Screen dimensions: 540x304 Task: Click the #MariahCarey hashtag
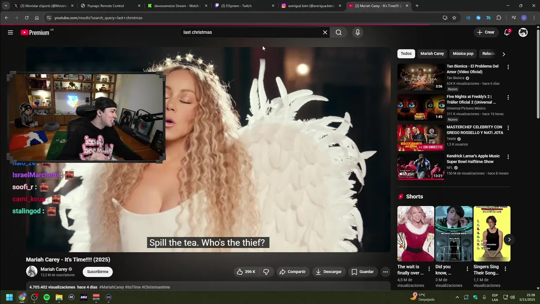click(111, 287)
